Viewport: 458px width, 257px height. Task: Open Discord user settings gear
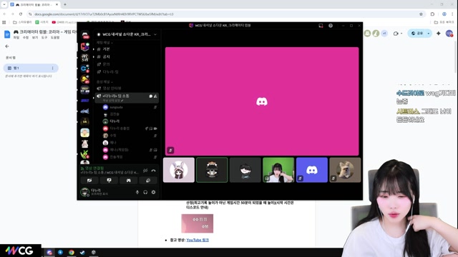click(153, 192)
